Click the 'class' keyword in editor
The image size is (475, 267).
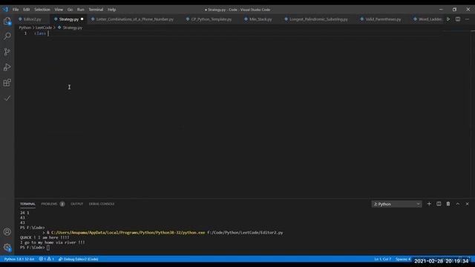[40, 33]
